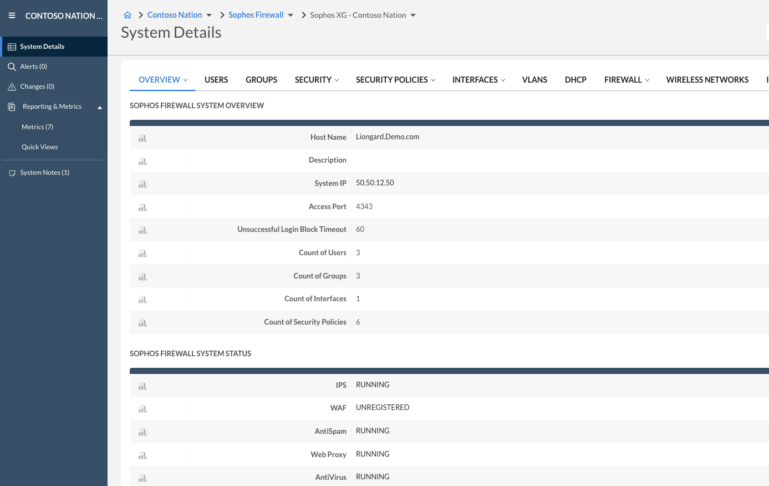This screenshot has height=486, width=769.
Task: Click metric icon for Count of Security Policies
Action: point(142,323)
